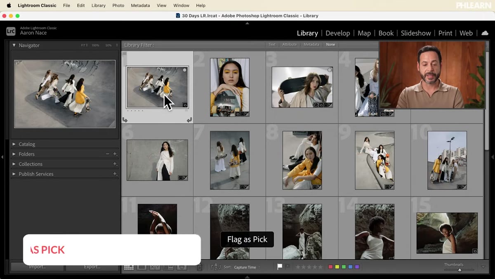Add new folder with plus icon
Viewport: 495px width, 279px height.
pyautogui.click(x=115, y=154)
